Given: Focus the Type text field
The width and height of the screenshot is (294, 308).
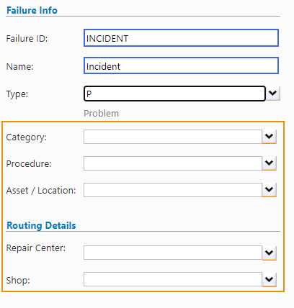Looking at the screenshot, I should coord(174,94).
